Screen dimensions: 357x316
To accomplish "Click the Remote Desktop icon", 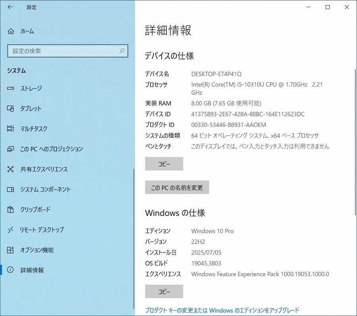I will tap(10, 229).
